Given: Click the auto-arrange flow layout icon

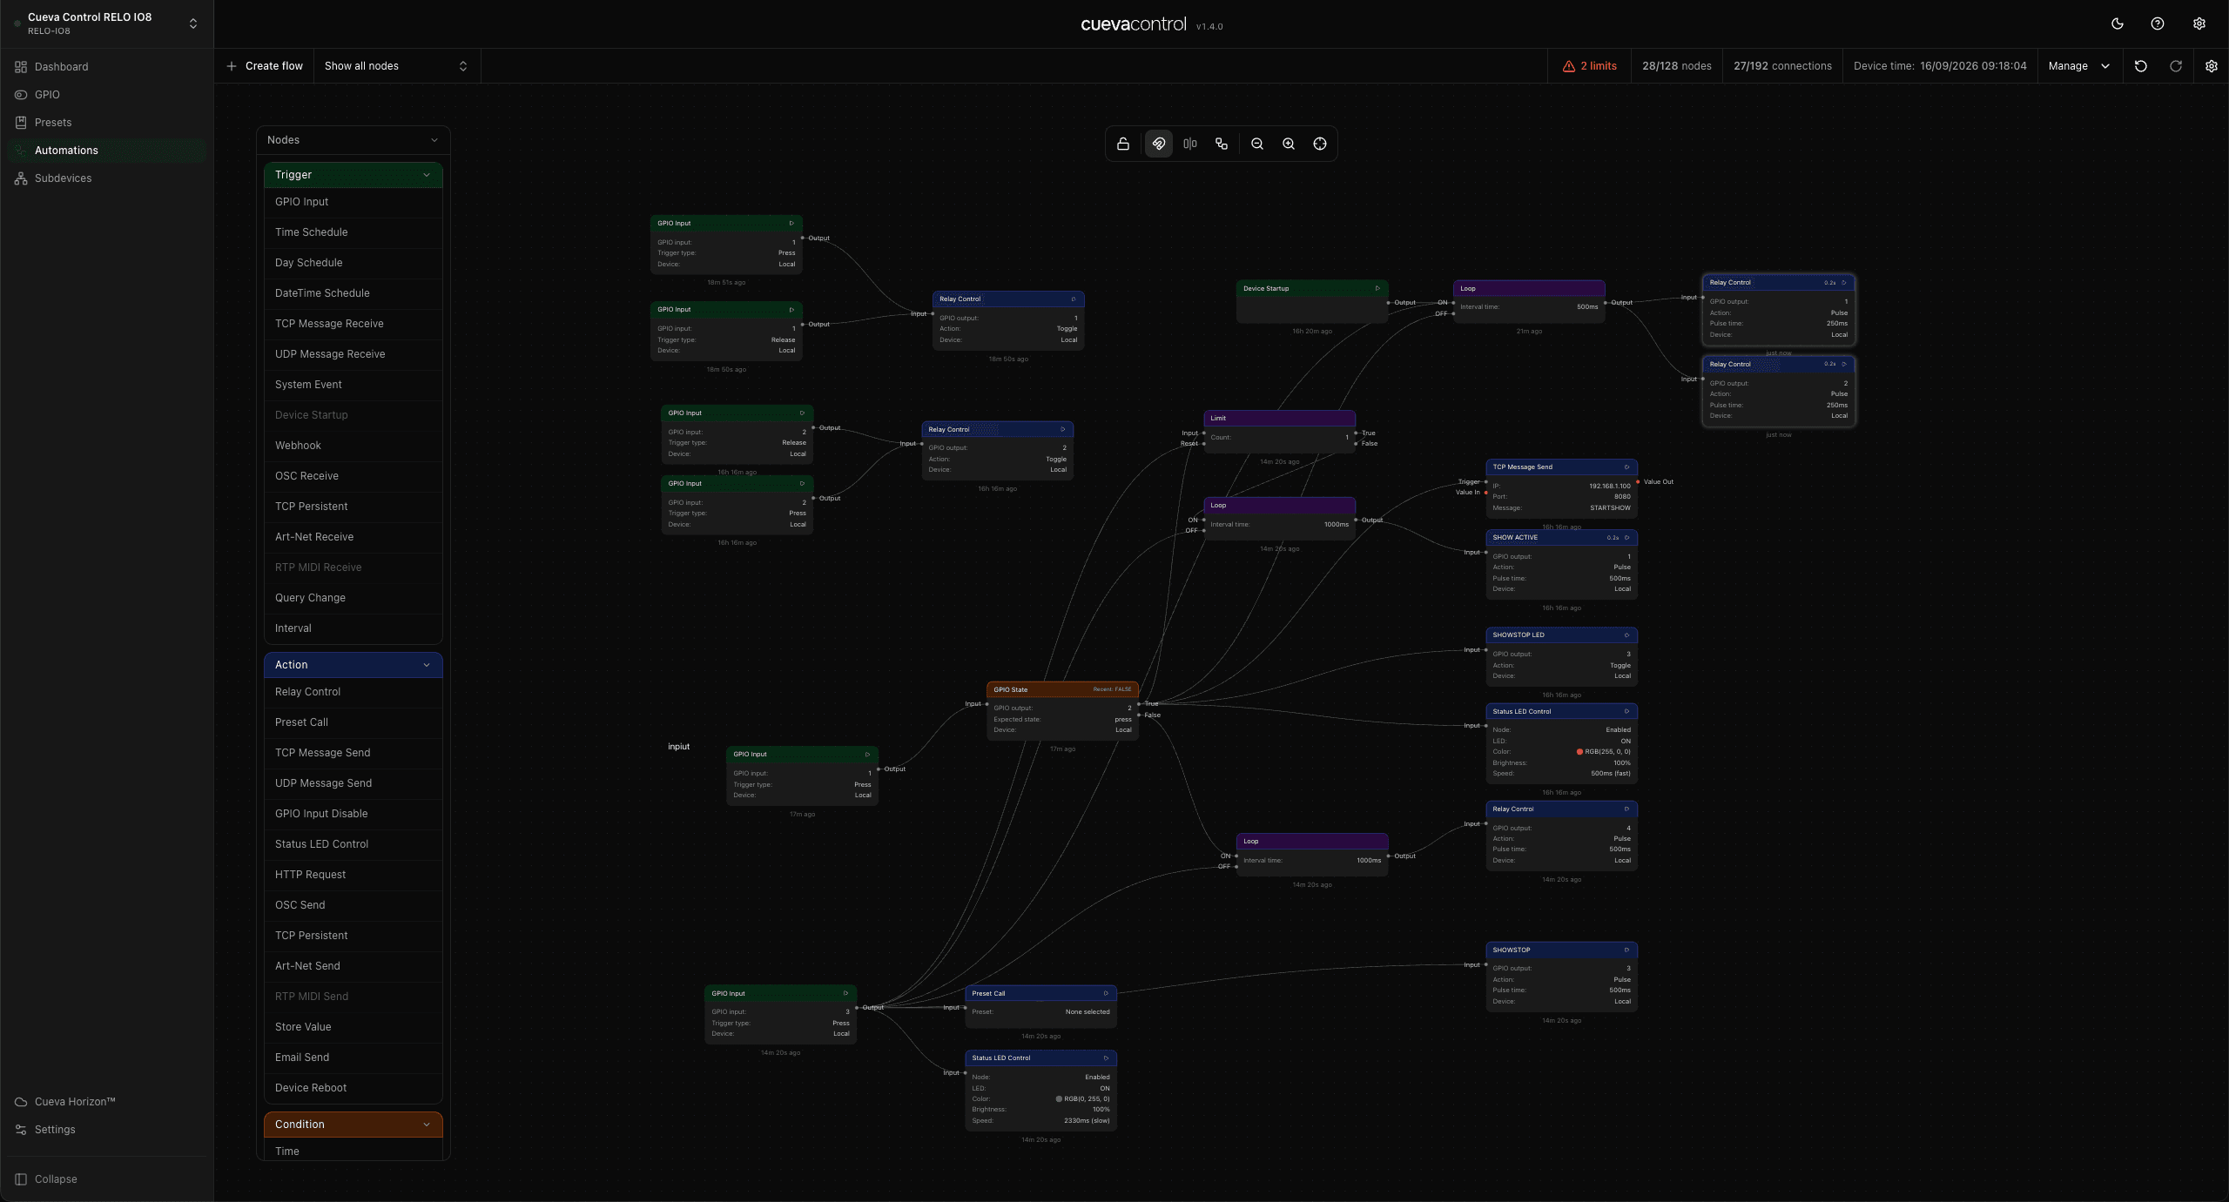Looking at the screenshot, I should 1222,144.
